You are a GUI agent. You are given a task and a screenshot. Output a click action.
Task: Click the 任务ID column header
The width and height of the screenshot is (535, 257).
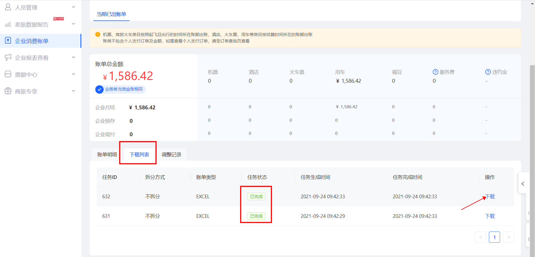pyautogui.click(x=110, y=177)
